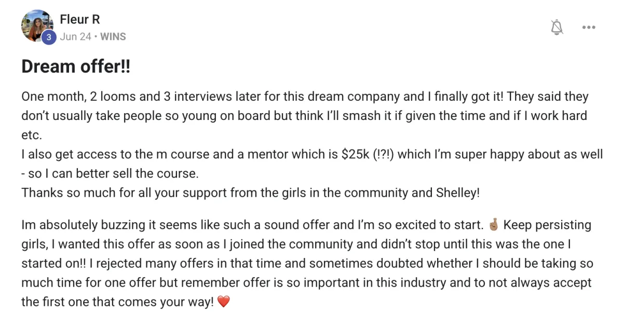Image resolution: width=623 pixels, height=325 pixels.
Task: Click the 'Keep persisting' text
Action: pos(547,225)
